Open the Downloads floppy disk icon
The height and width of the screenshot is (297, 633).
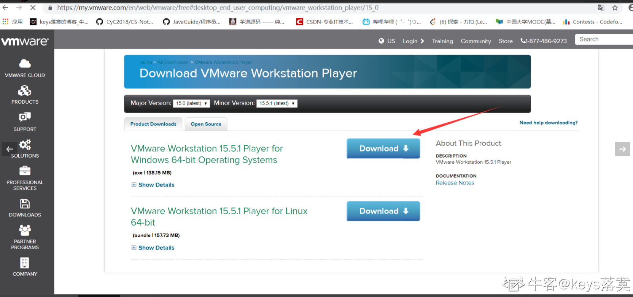coord(25,204)
